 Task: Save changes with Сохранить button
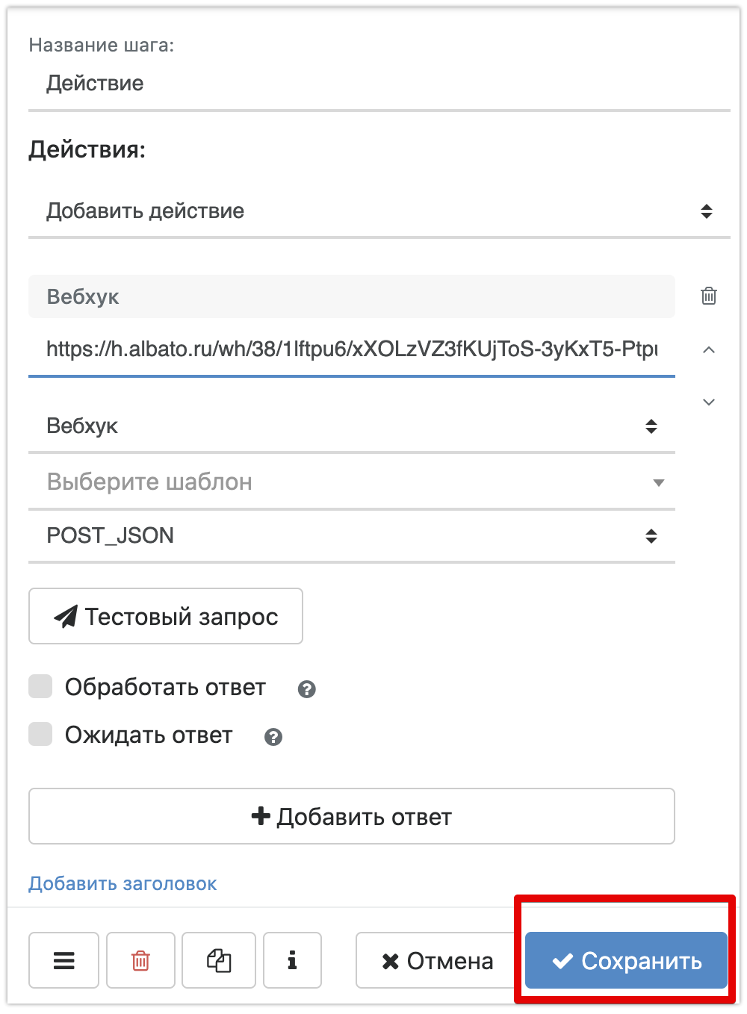626,960
